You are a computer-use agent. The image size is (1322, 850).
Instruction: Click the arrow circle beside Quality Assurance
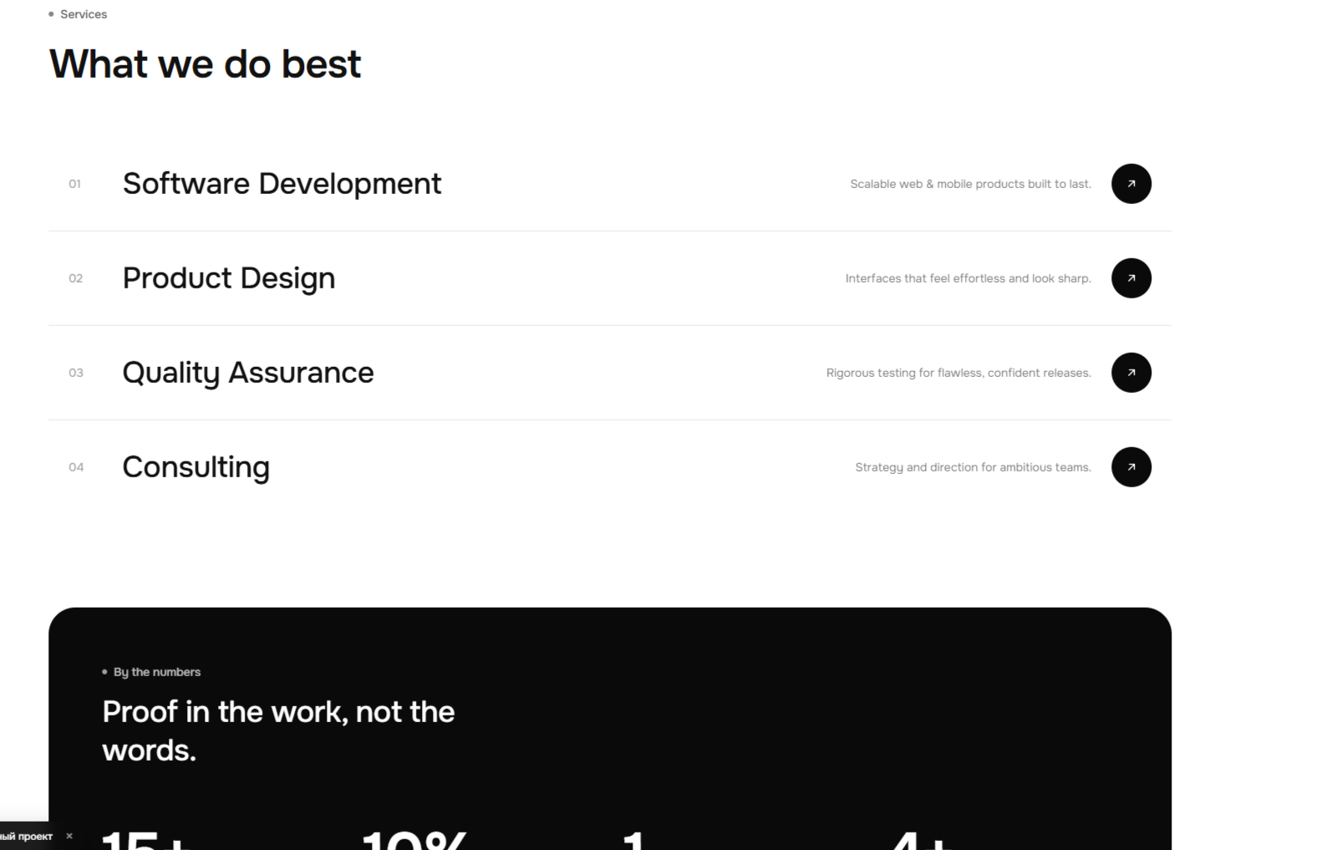point(1131,373)
